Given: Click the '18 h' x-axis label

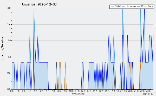Looking at the screenshot, I should [119, 91].
